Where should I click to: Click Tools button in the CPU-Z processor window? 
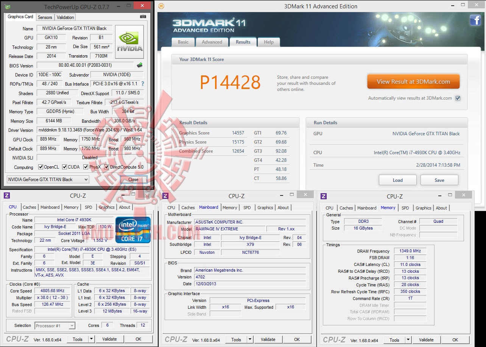[x=78, y=339]
